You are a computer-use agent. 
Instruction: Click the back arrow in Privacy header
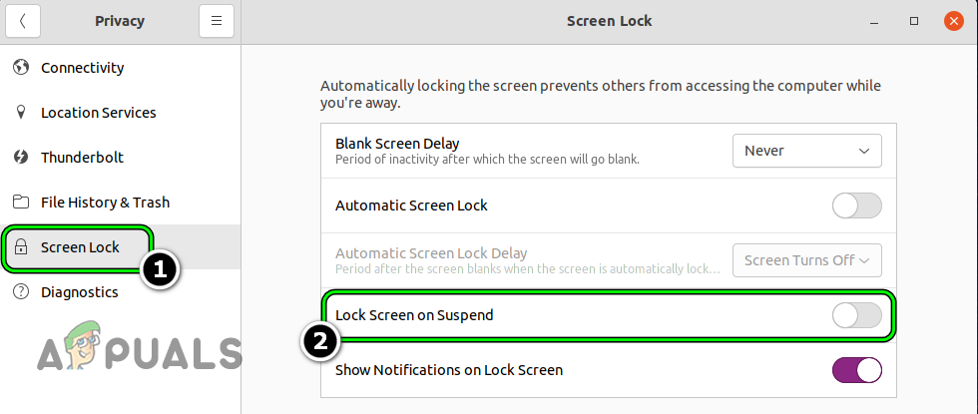tap(23, 21)
